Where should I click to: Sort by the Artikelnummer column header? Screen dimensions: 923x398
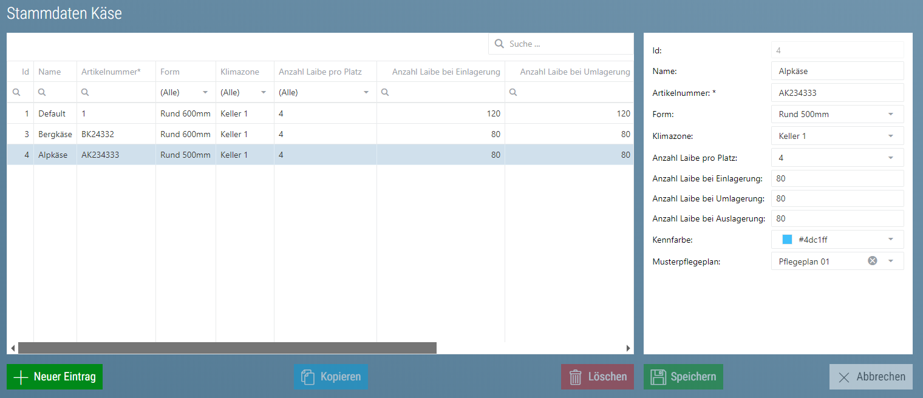point(111,72)
